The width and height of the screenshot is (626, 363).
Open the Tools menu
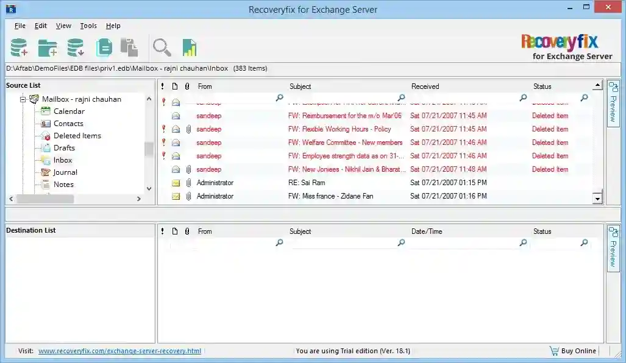88,26
